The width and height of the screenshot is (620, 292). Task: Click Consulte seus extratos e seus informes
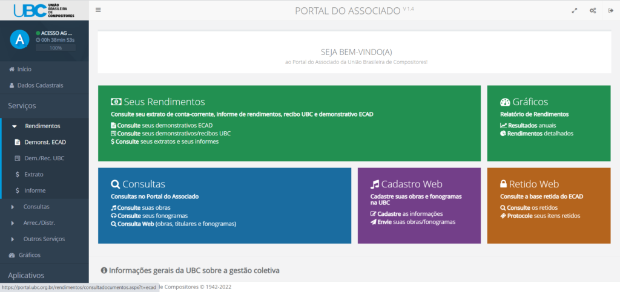tap(165, 141)
